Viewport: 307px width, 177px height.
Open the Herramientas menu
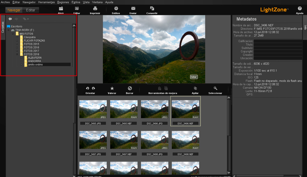pyautogui.click(x=46, y=2)
